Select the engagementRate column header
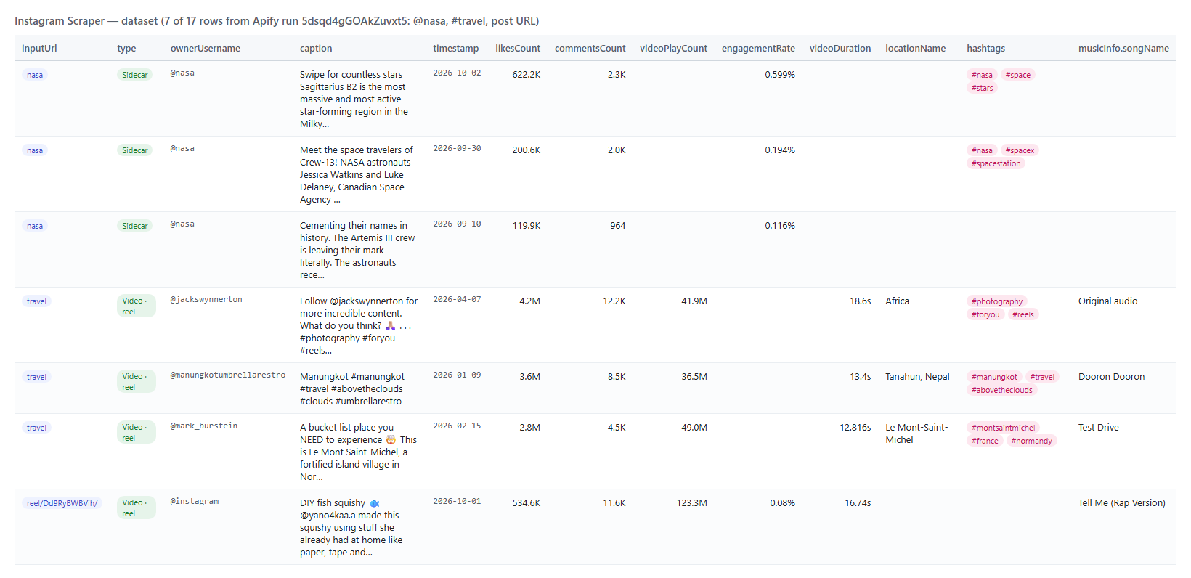Screen dimensions: 1191x578 [758, 49]
